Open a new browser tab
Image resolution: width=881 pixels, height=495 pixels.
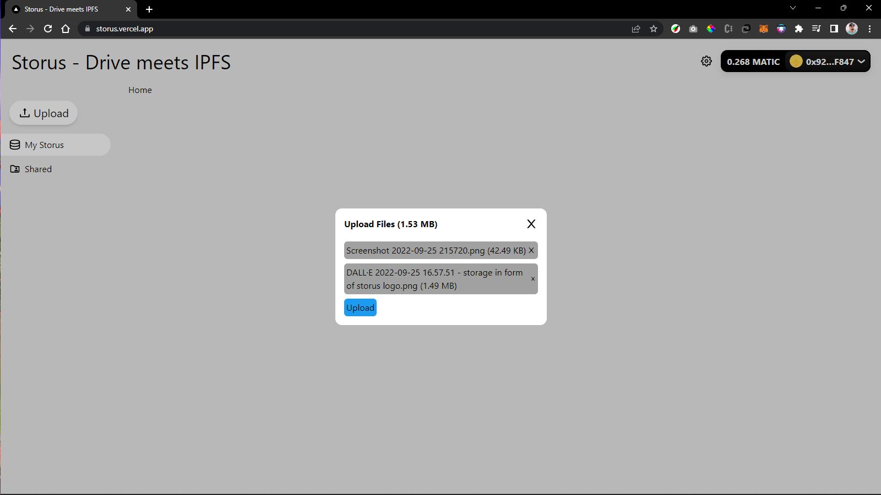tap(149, 9)
